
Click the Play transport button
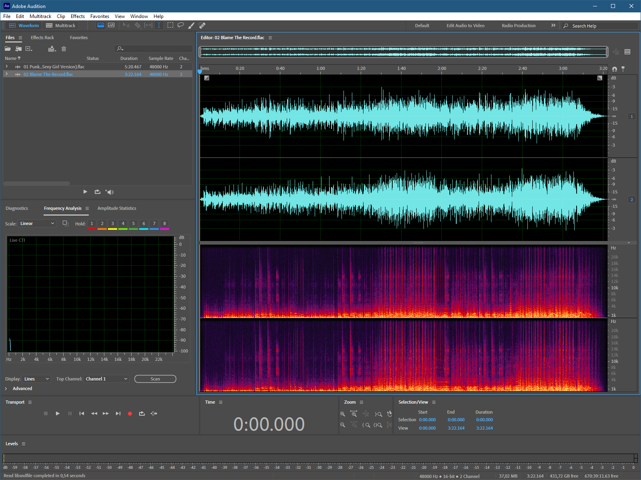point(58,414)
